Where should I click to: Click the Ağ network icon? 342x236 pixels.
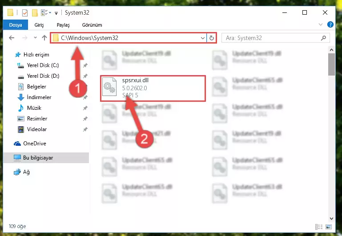(17, 172)
